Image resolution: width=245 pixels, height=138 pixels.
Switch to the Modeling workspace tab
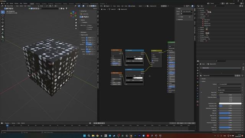pyautogui.click(x=38, y=3)
